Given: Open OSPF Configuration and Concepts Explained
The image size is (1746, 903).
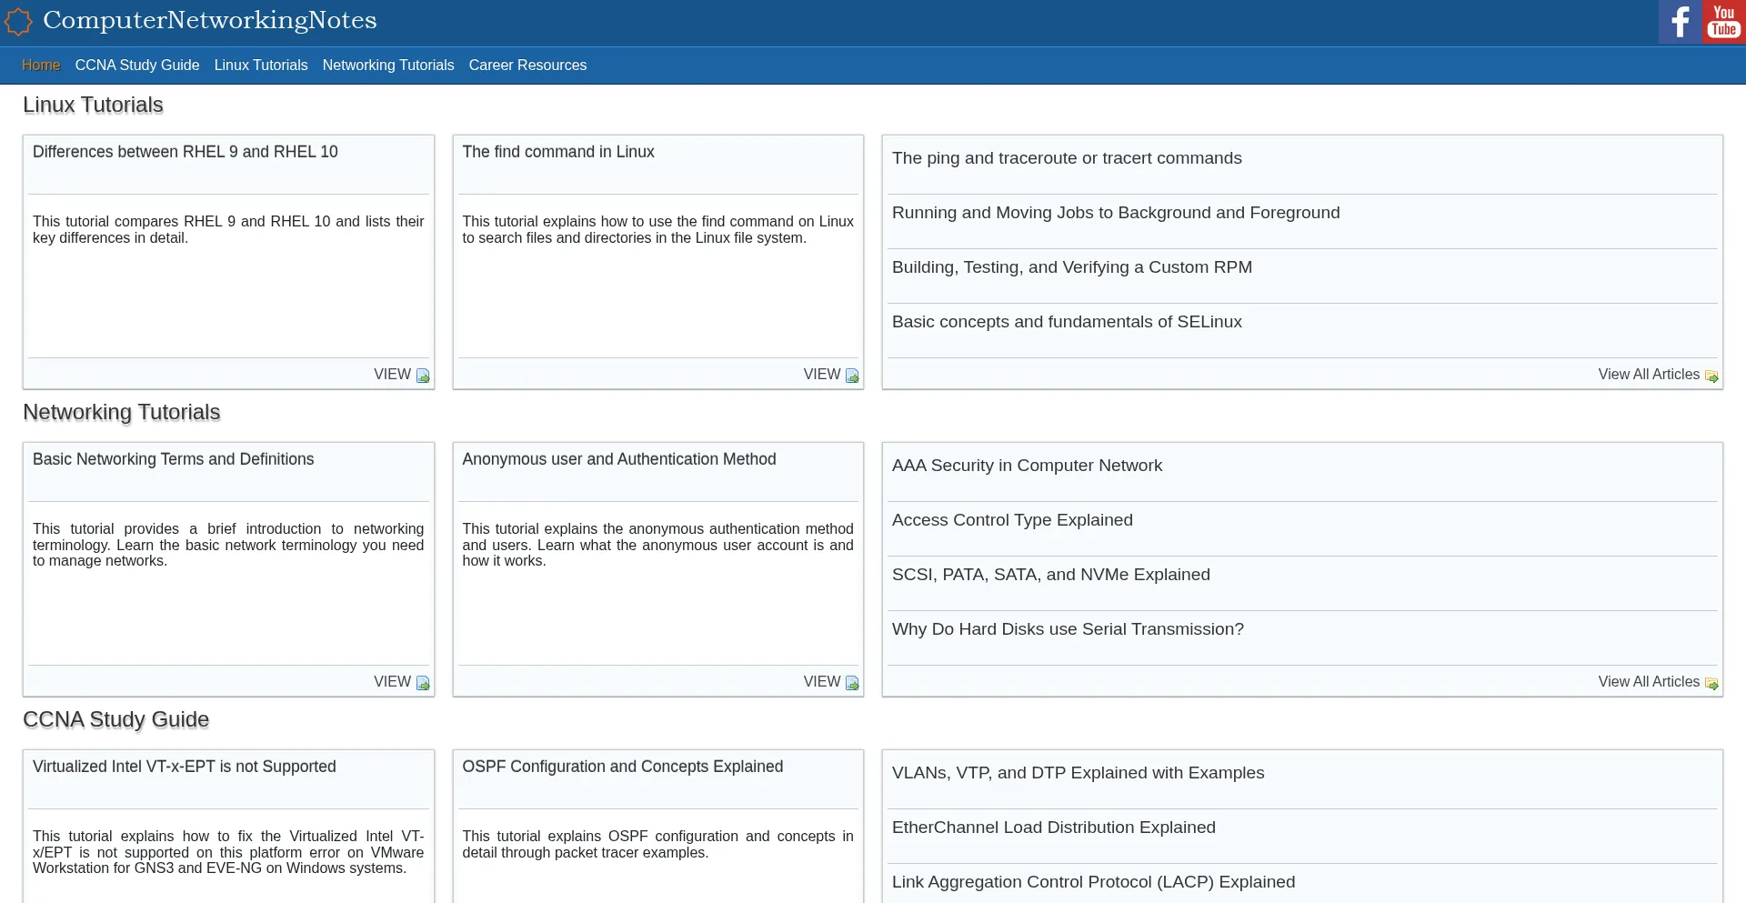Looking at the screenshot, I should point(622,767).
